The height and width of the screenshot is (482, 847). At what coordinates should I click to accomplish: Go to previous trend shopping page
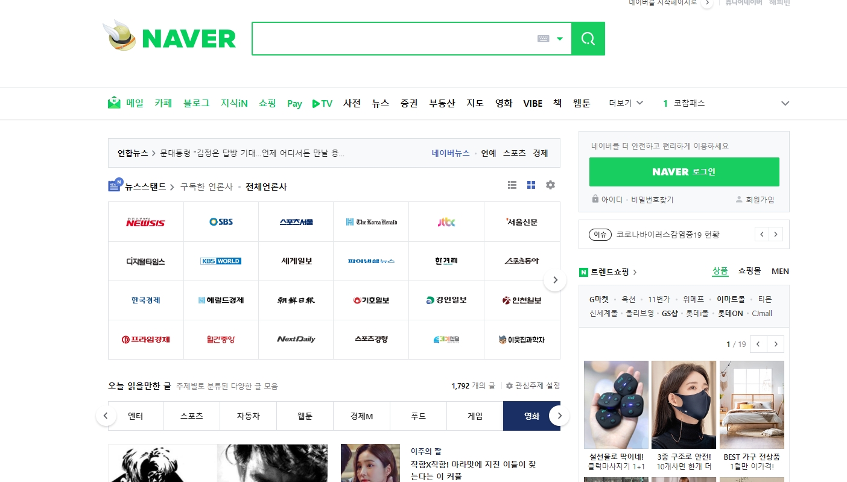click(x=758, y=344)
